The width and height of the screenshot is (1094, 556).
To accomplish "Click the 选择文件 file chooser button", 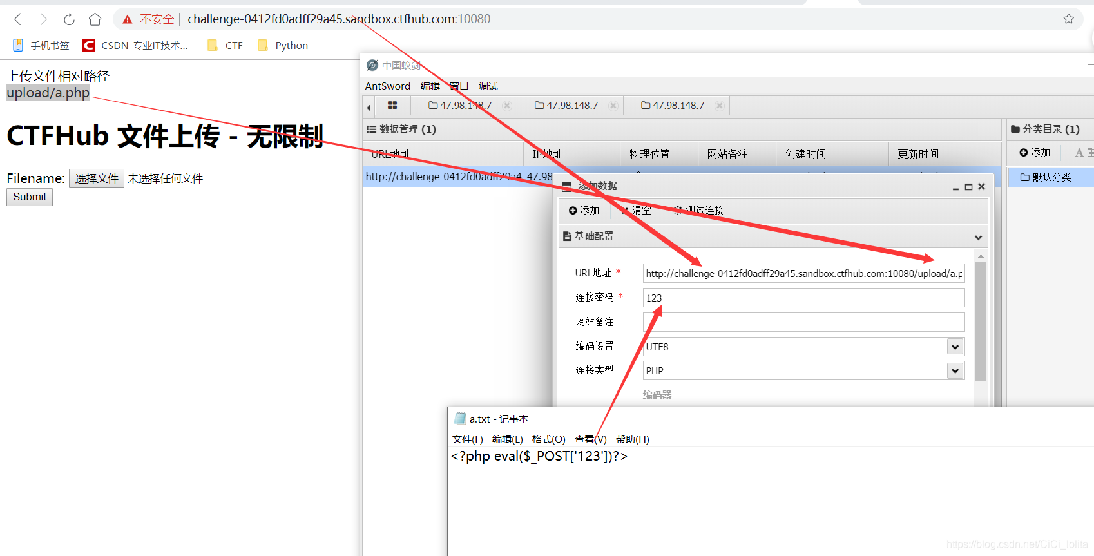I will [x=97, y=178].
